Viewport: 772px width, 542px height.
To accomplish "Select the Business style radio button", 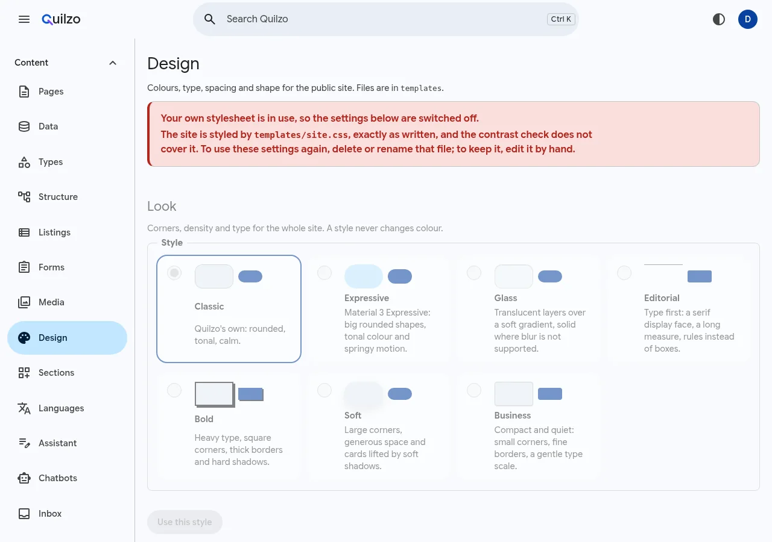I will pos(474,390).
